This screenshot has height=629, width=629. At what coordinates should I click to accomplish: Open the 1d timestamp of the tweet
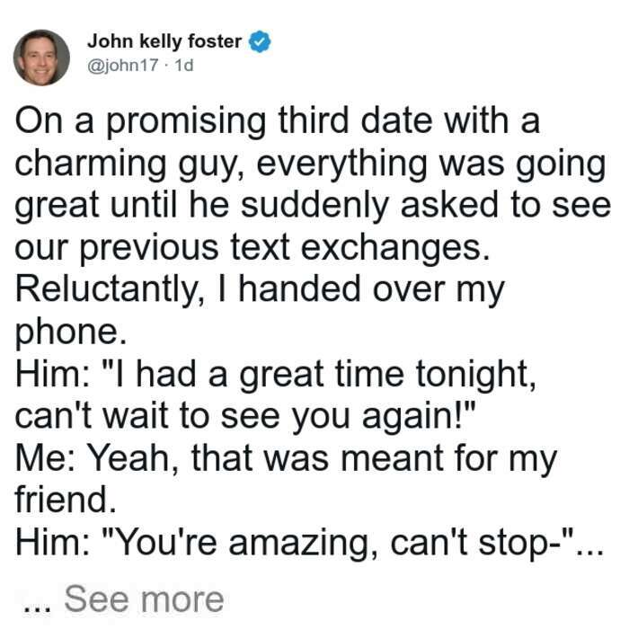pyautogui.click(x=184, y=65)
